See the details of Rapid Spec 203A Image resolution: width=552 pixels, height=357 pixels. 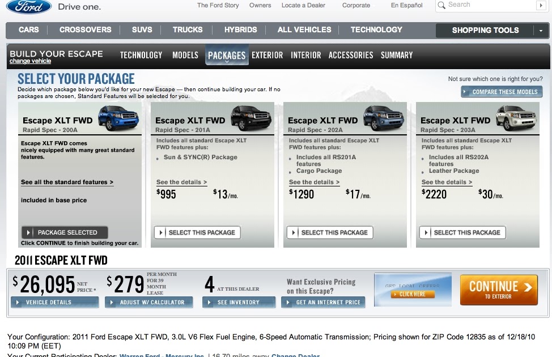click(447, 182)
